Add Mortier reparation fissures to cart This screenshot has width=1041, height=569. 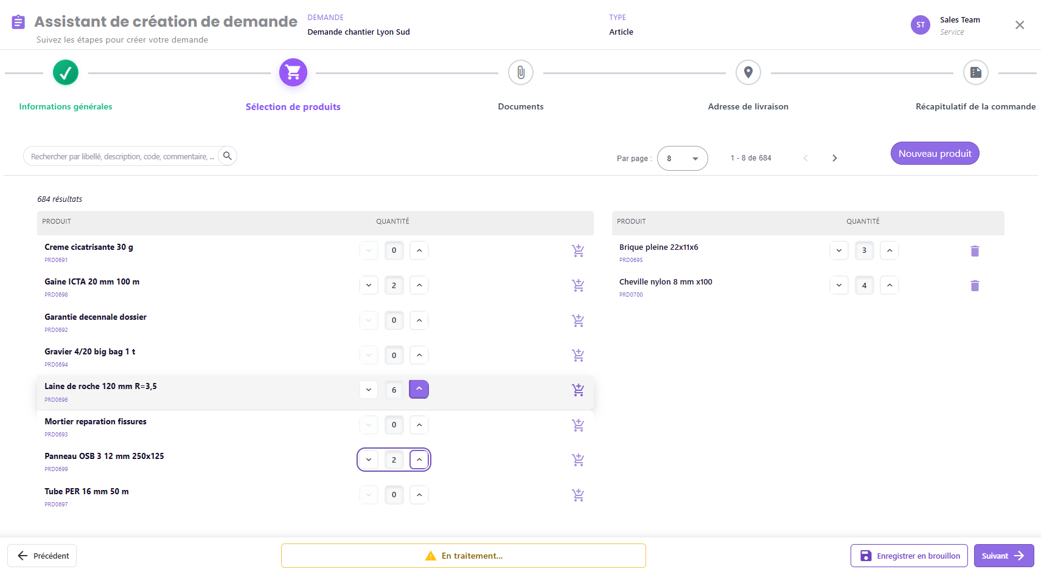578,425
